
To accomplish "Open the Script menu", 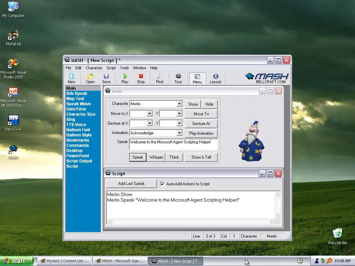I will 111,68.
